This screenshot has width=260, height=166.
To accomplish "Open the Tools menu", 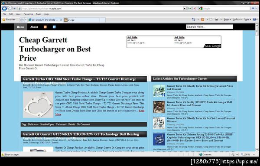I will tap(39, 14).
